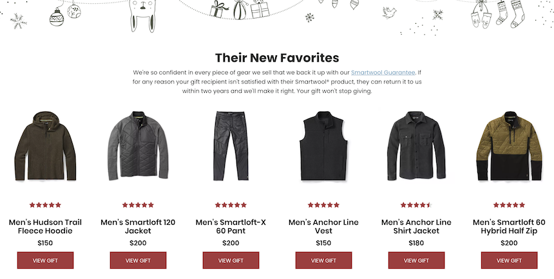Hit View Gift for Anchor Line Shirt Jacket

(416, 260)
